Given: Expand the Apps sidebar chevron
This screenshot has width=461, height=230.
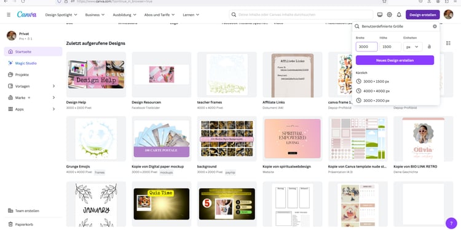Looking at the screenshot, I should coord(54,109).
